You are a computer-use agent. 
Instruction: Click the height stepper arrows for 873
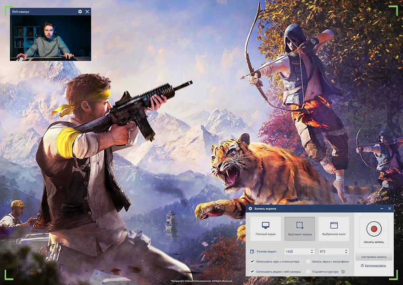[346, 251]
